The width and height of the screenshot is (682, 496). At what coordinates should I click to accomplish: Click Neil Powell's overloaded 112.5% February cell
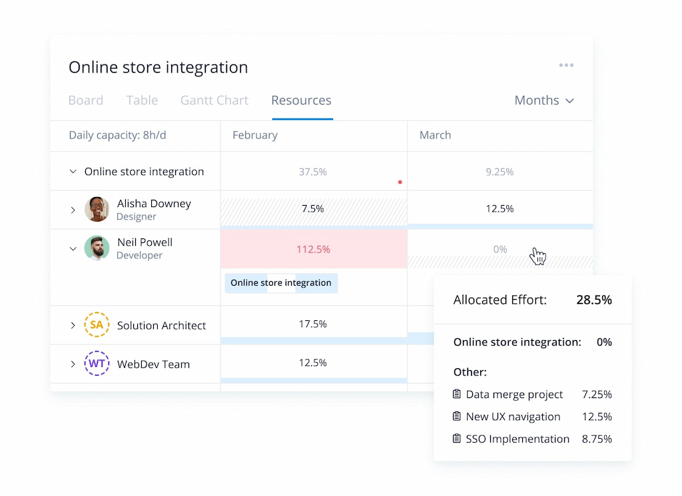click(x=314, y=248)
